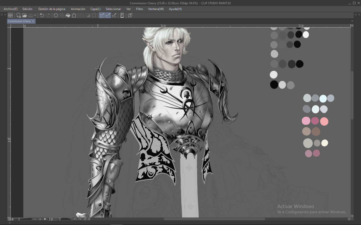Click the fit-to-screen square icon
The width and height of the screenshot is (361, 225).
pos(45,219)
